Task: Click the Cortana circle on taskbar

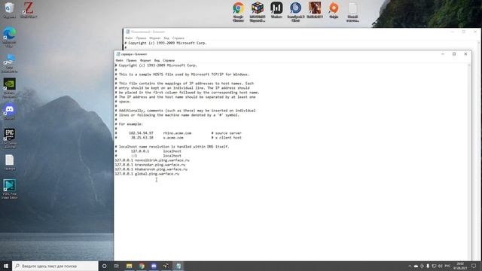Action: [x=104, y=266]
